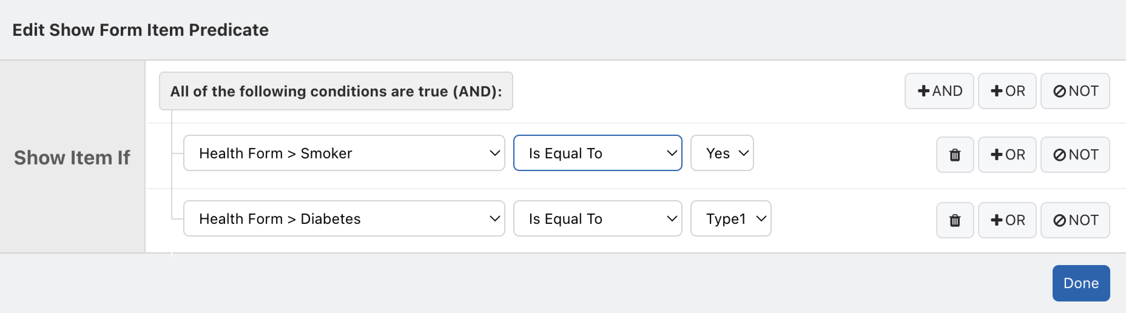
Task: Open the Health Form > Smoker field dropdown
Action: tap(344, 153)
